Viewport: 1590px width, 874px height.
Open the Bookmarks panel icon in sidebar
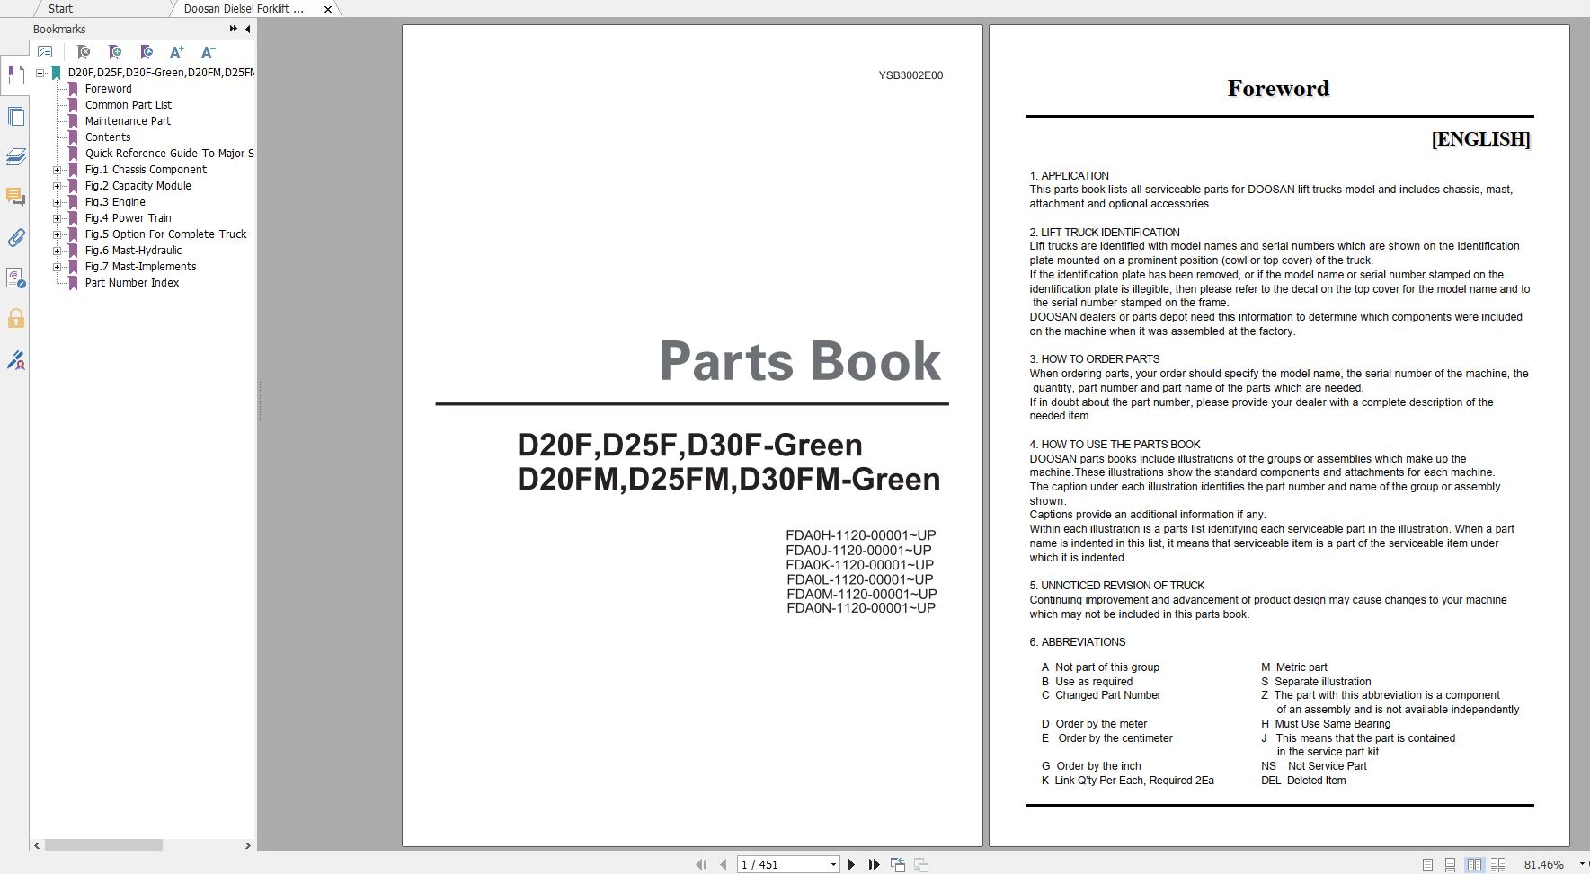tap(15, 75)
